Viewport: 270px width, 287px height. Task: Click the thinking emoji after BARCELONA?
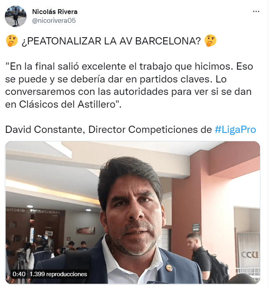210,41
